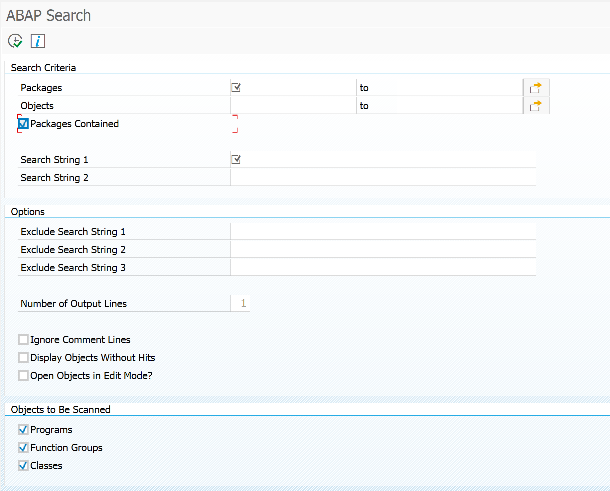Image resolution: width=610 pixels, height=491 pixels.
Task: Click the selection indicator in Search String 1
Action: [236, 160]
